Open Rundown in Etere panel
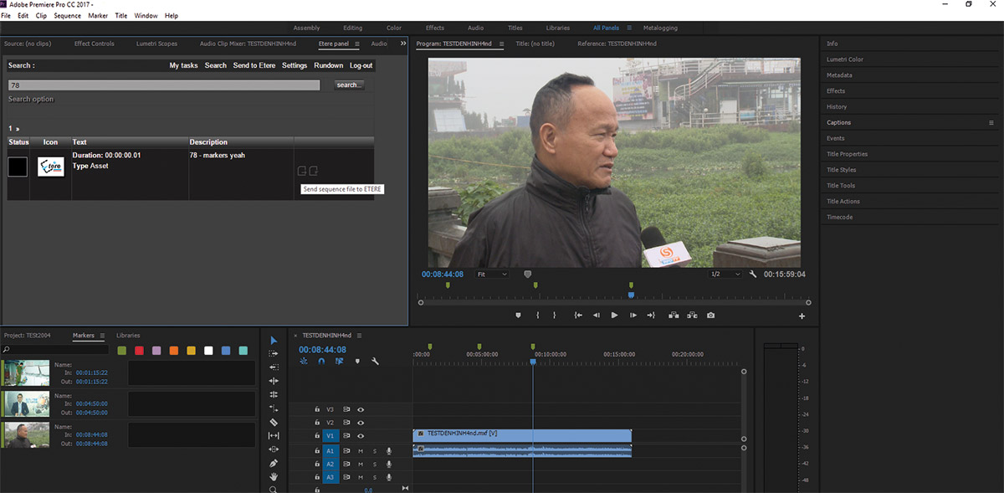Screen dimensions: 1004x493 (329, 65)
